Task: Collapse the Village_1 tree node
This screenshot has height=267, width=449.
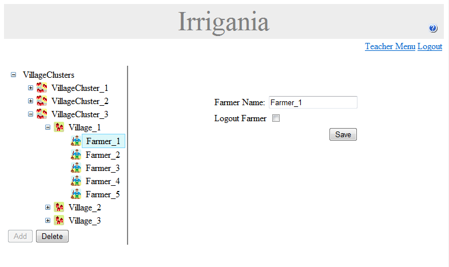Action: (48, 127)
